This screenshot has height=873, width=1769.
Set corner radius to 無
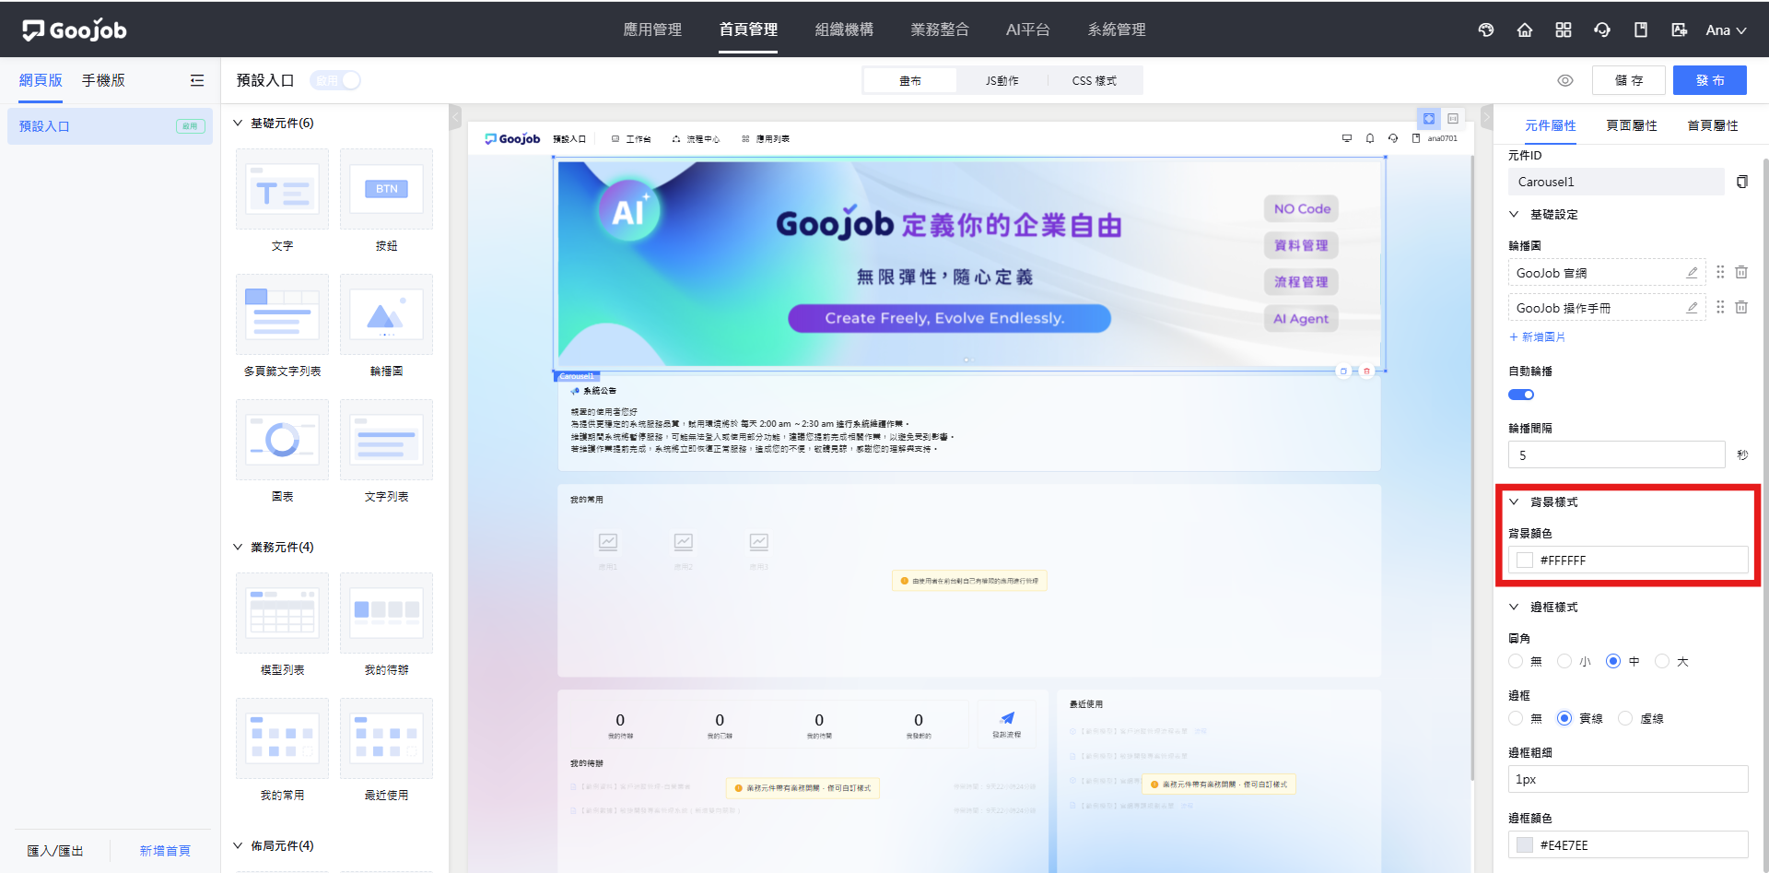pyautogui.click(x=1516, y=661)
